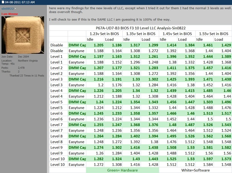This screenshot has width=232, height=173.
Task: Click 1.485 in the Level 4 DMM Cap row
Action: click(208, 91)
